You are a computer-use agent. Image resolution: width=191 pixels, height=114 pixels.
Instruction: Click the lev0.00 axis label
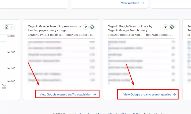pyautogui.click(x=11, y=81)
